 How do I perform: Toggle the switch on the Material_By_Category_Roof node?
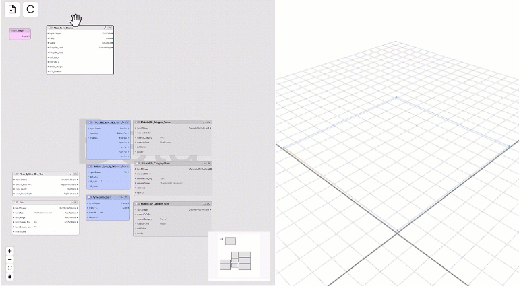pos(138,204)
